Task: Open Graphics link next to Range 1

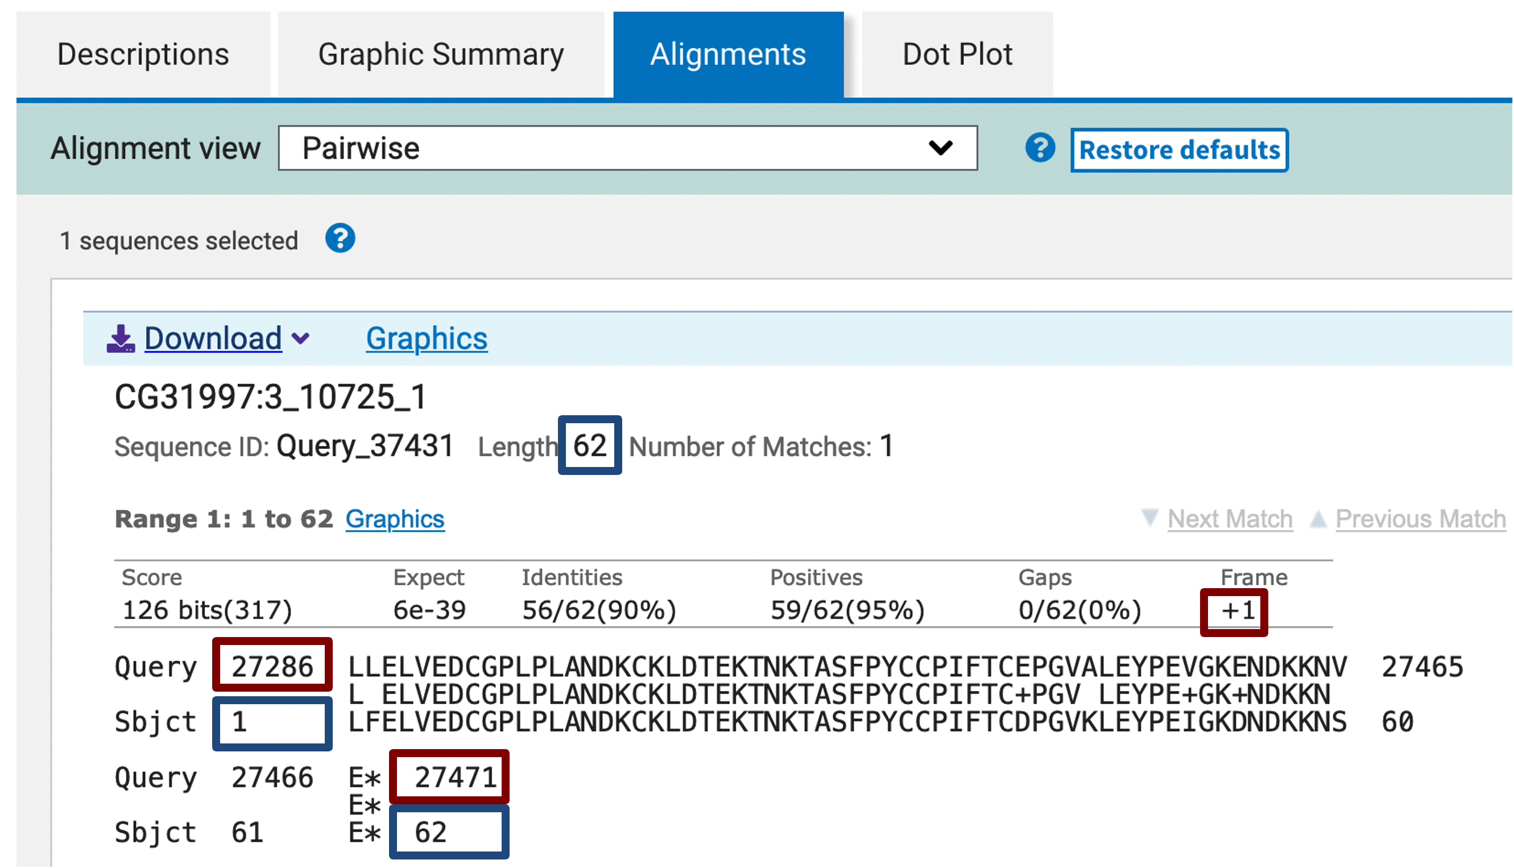Action: [395, 519]
